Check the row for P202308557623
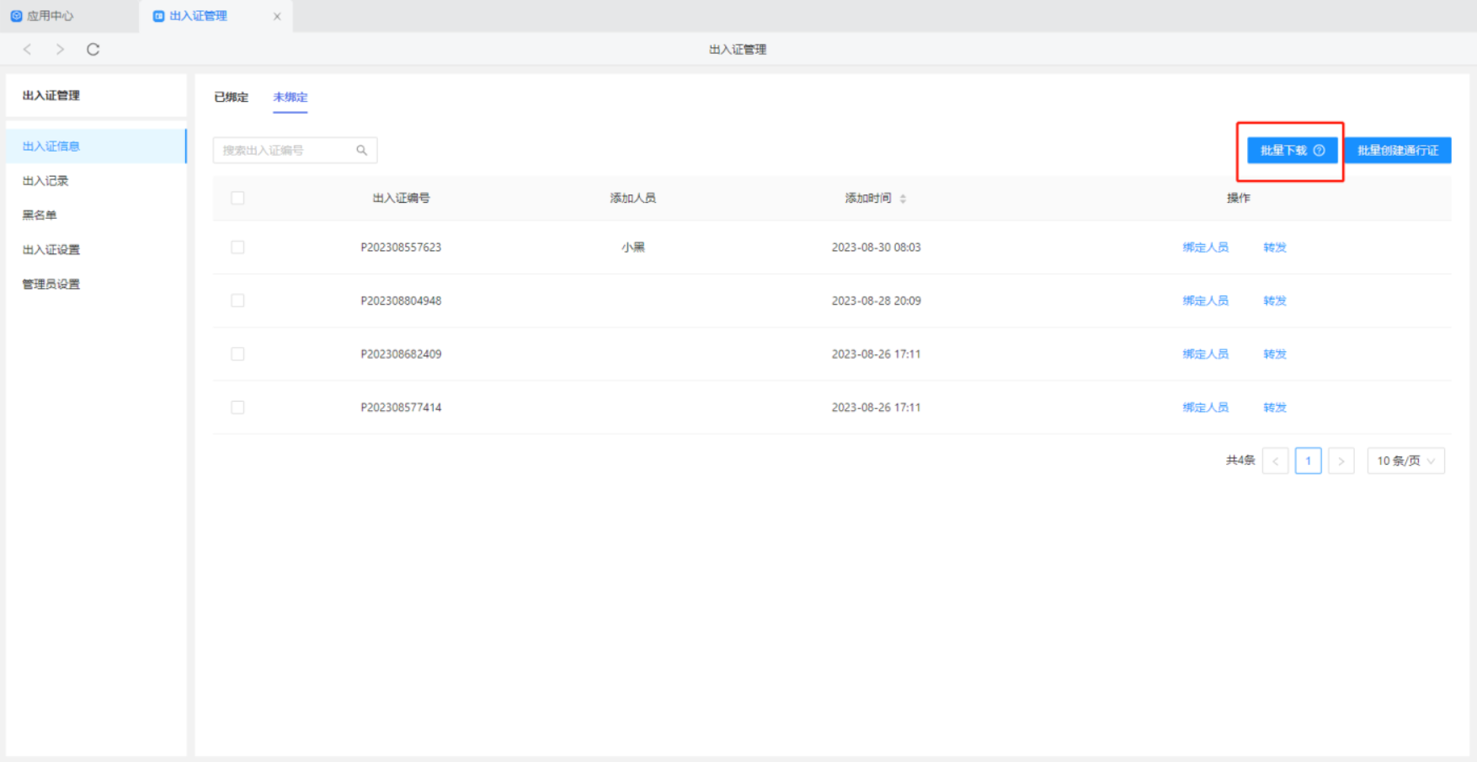This screenshot has height=762, width=1477. (x=237, y=248)
